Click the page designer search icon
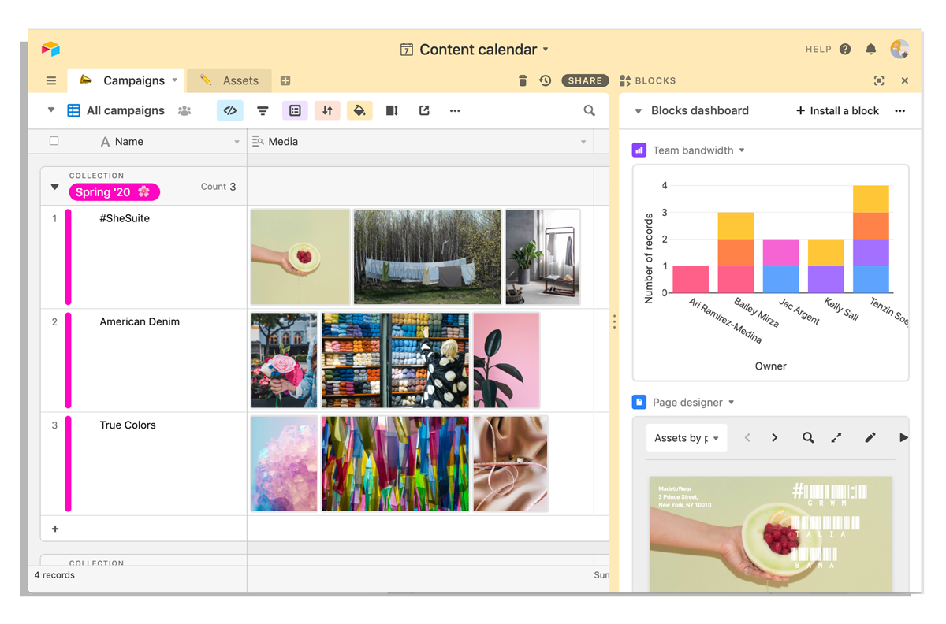The image size is (946, 624). click(x=808, y=438)
